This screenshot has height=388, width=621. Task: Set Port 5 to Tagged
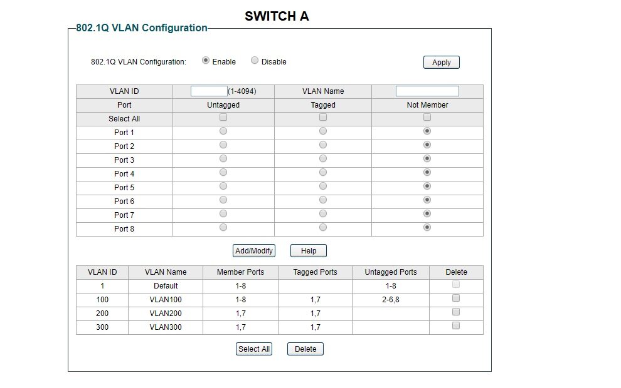coord(323,186)
